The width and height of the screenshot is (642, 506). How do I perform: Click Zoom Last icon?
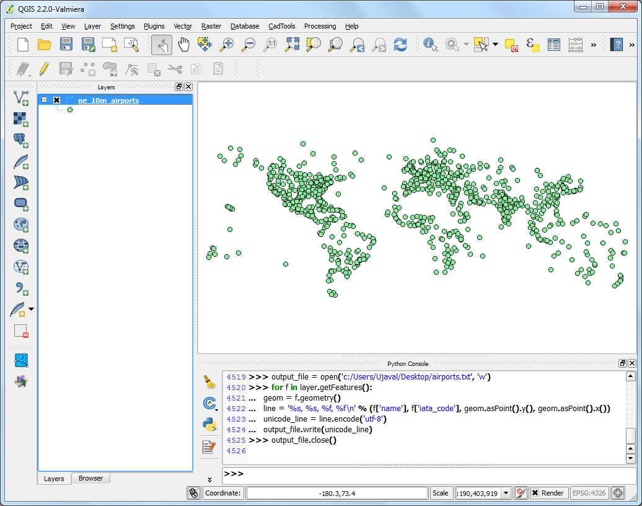tap(357, 44)
